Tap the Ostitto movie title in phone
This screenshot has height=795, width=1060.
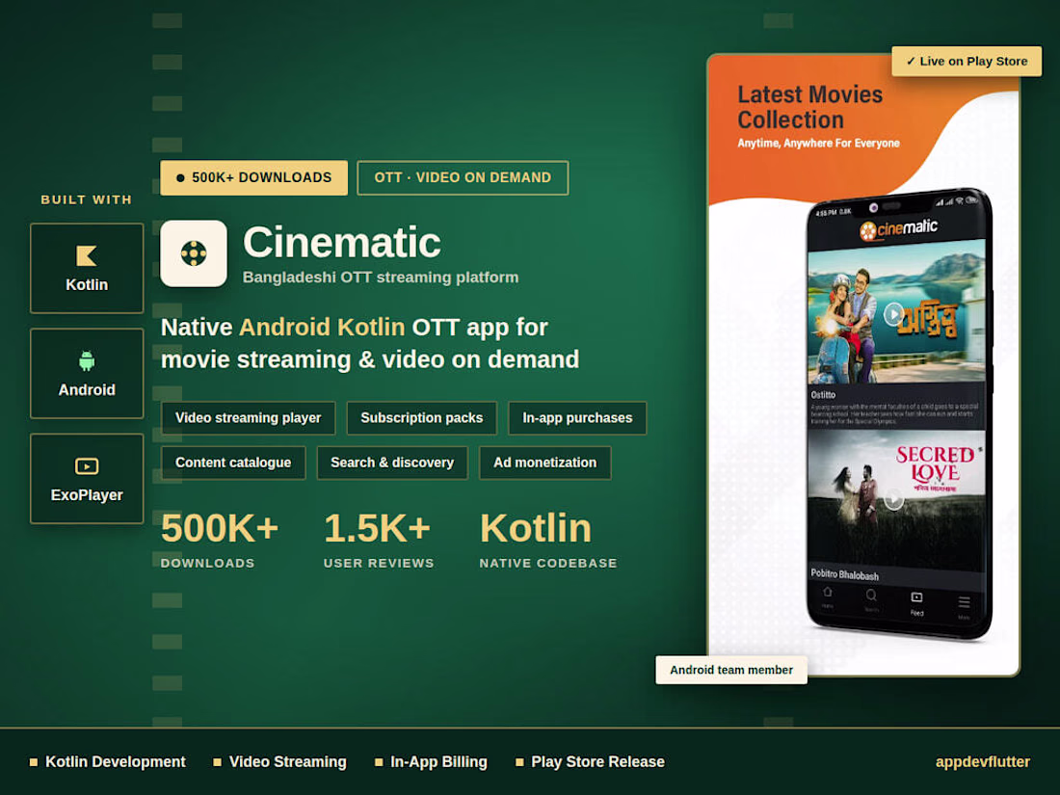pyautogui.click(x=823, y=395)
